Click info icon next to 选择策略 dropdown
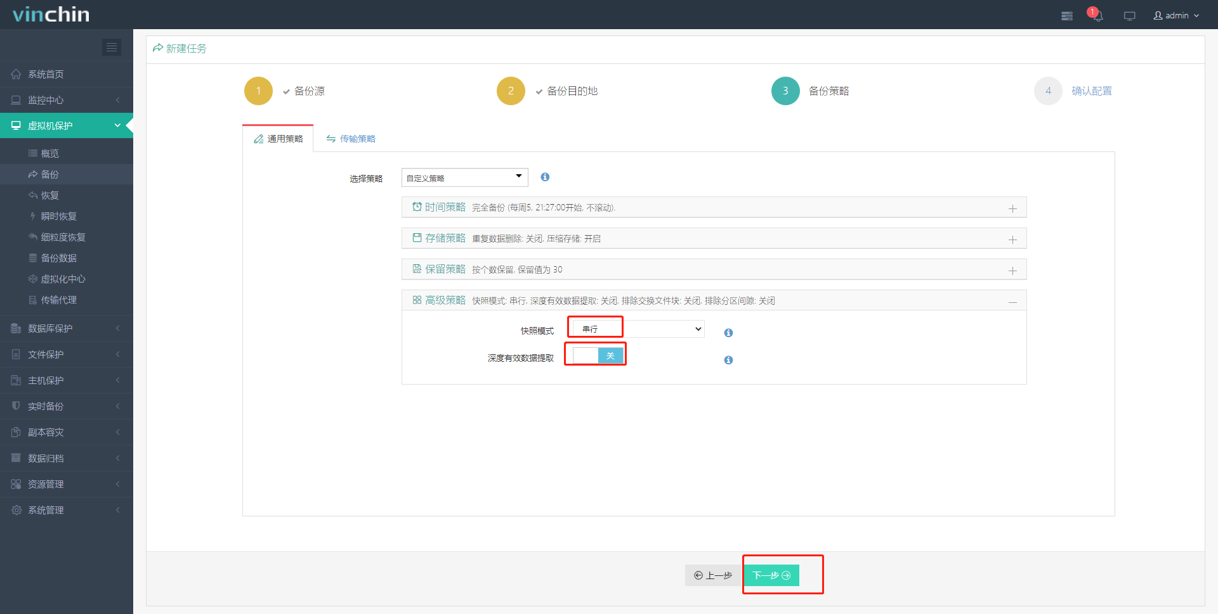The height and width of the screenshot is (614, 1218). tap(545, 177)
